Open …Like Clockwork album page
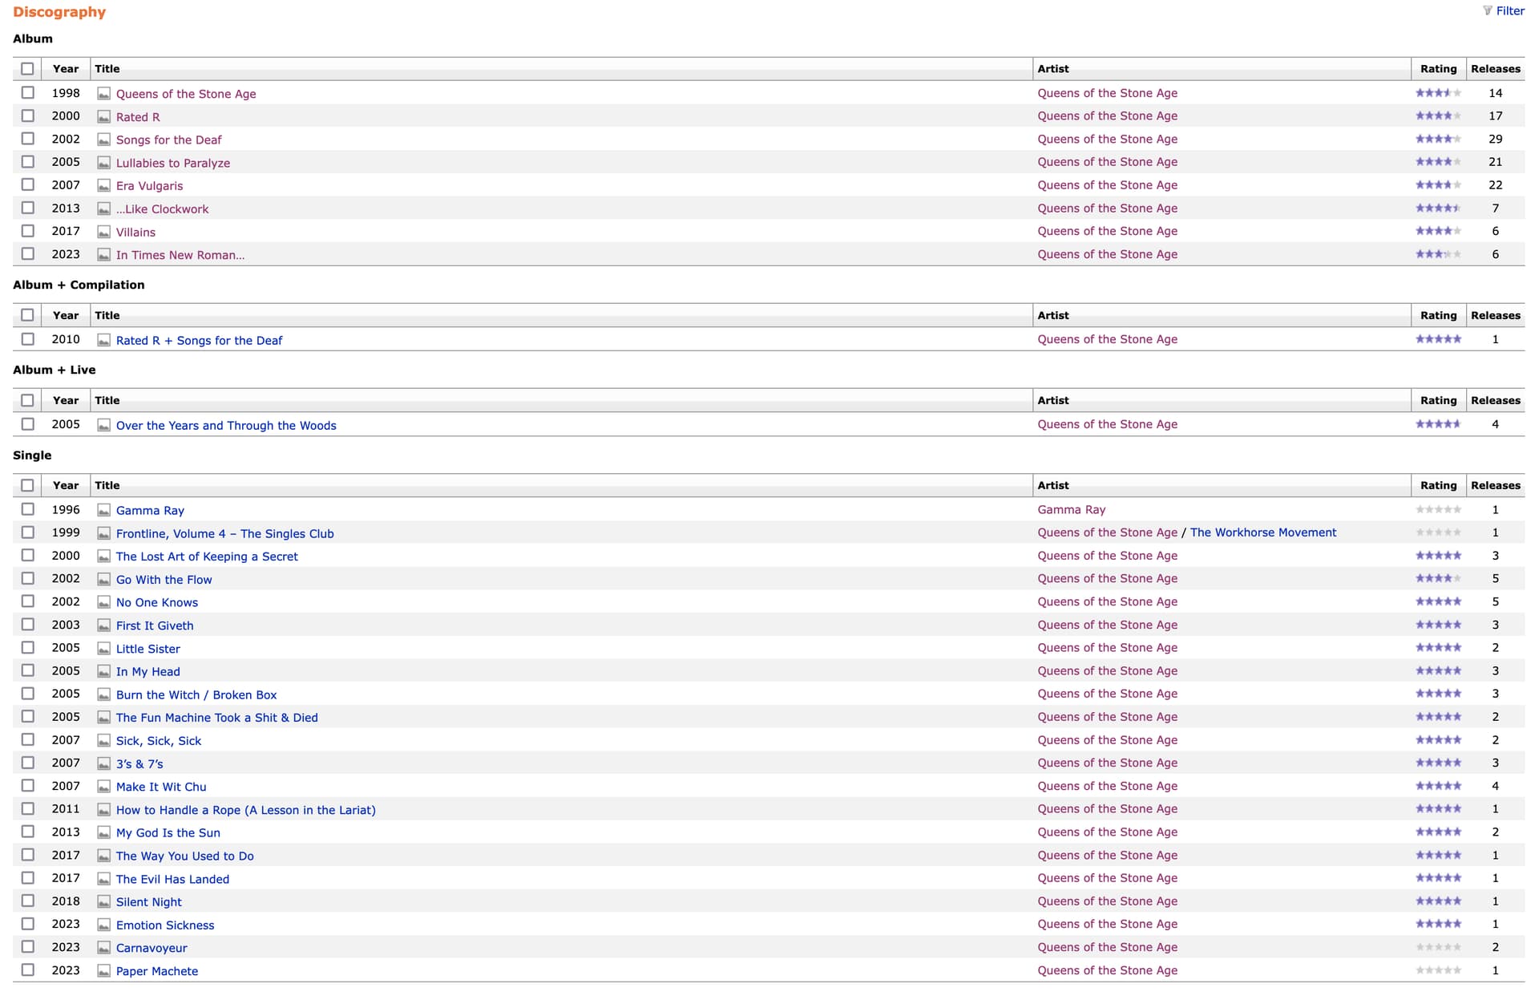The height and width of the screenshot is (992, 1539). [x=162, y=209]
